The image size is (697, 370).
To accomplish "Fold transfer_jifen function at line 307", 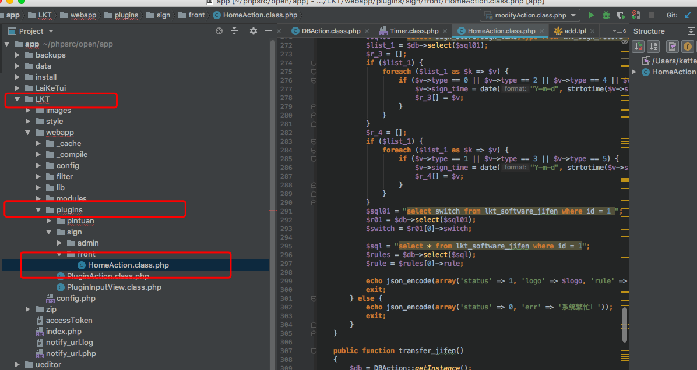I will coord(314,351).
